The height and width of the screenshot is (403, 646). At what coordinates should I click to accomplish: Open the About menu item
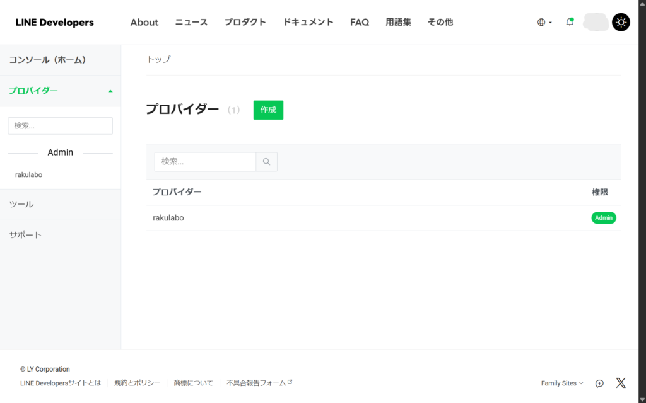pos(144,22)
